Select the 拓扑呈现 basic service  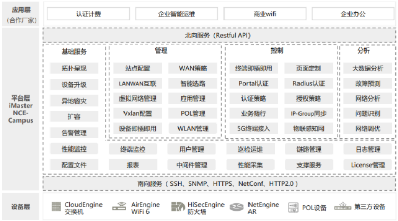[74, 68]
